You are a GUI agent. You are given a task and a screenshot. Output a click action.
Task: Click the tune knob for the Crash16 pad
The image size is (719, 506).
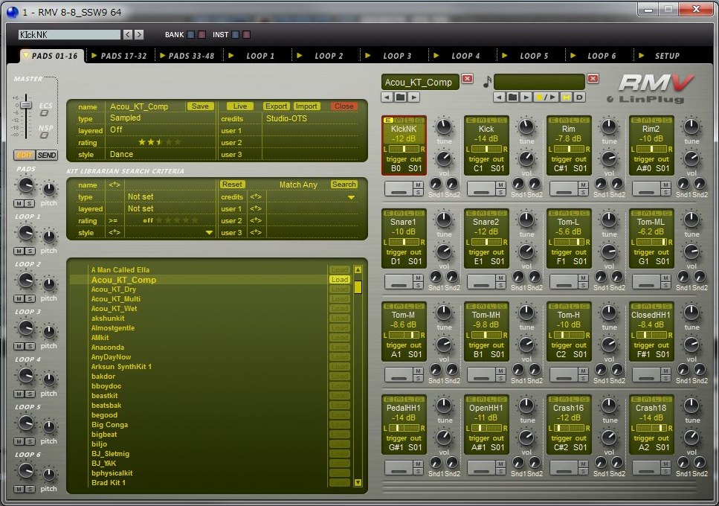tap(609, 406)
